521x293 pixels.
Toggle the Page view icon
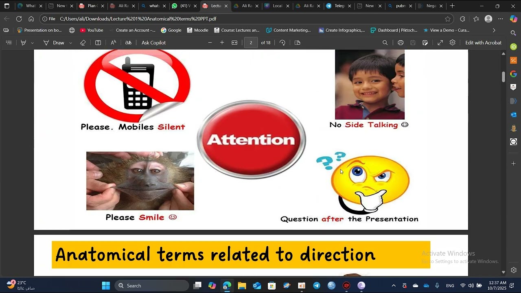(x=297, y=43)
